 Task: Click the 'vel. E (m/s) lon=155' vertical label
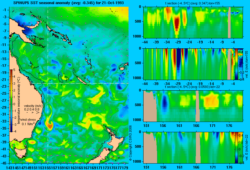(x=246, y=64)
